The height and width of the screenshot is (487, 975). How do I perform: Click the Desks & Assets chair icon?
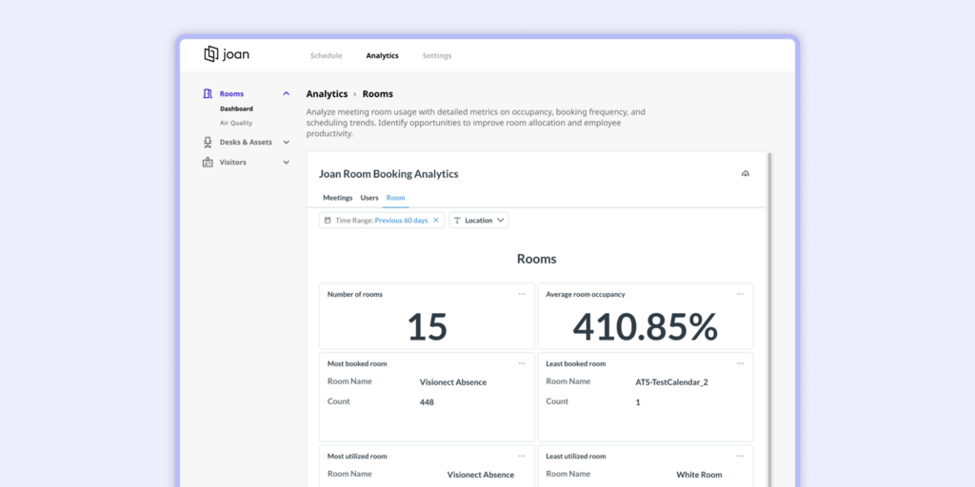pyautogui.click(x=208, y=143)
